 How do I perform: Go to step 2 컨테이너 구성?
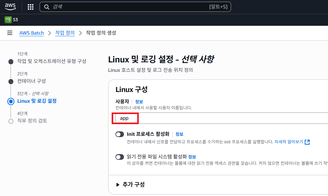point(32,81)
